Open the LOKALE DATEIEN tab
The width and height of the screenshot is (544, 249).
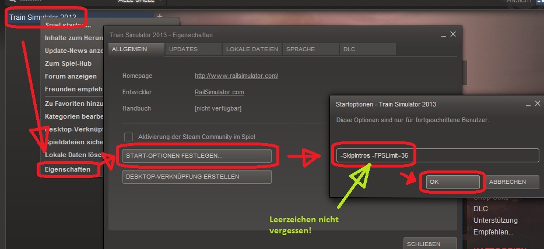tap(252, 49)
